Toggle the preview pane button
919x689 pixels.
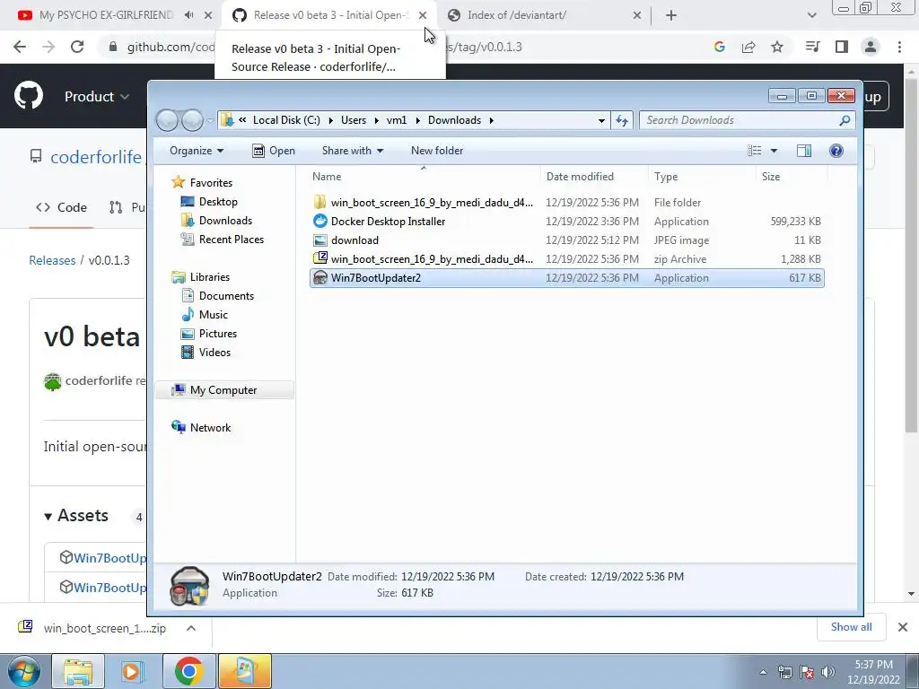(x=804, y=151)
